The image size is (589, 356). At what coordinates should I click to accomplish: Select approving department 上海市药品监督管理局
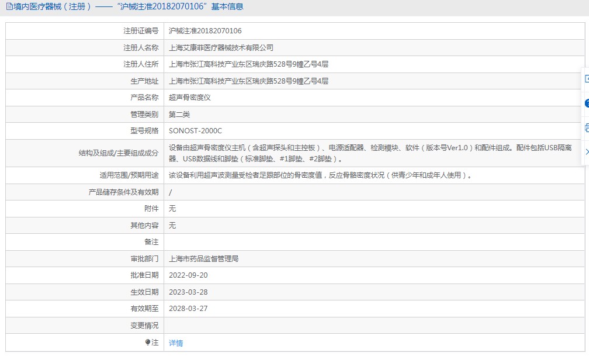(203, 258)
